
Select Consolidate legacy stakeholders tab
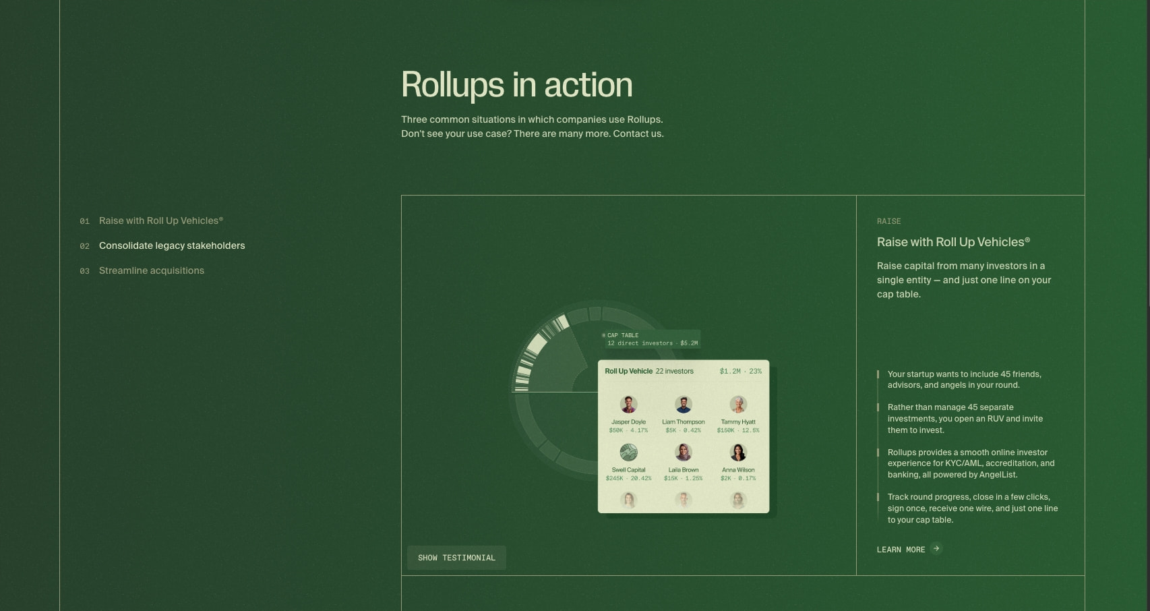(x=162, y=245)
